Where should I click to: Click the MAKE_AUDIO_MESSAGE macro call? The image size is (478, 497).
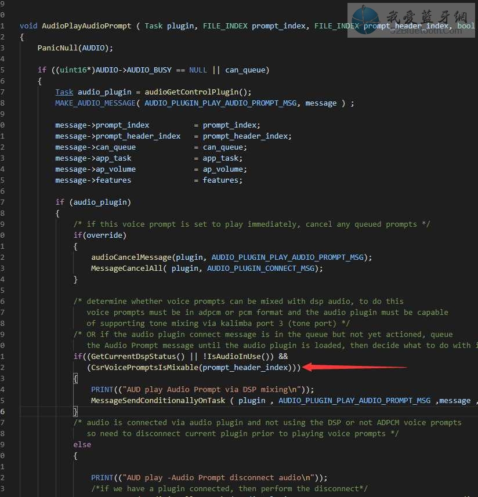tap(97, 103)
